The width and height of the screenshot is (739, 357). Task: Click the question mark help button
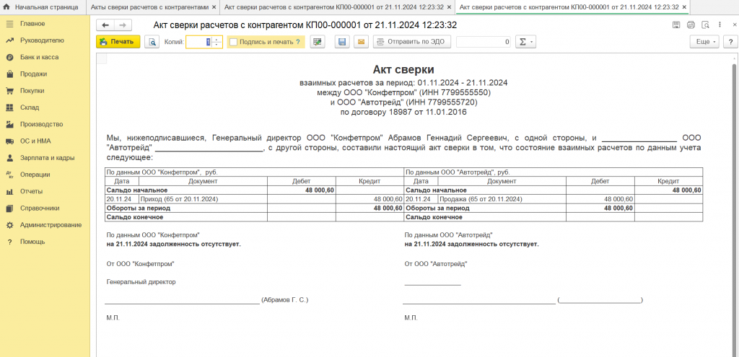point(730,42)
